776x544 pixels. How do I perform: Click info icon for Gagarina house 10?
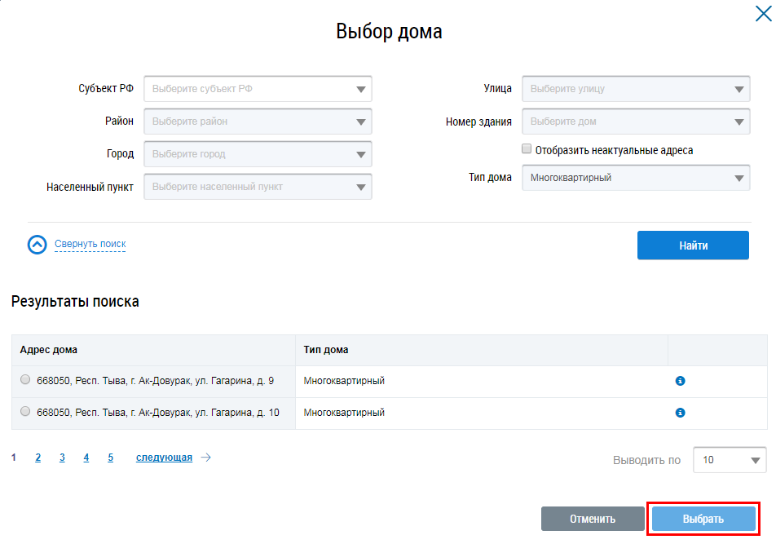click(680, 413)
